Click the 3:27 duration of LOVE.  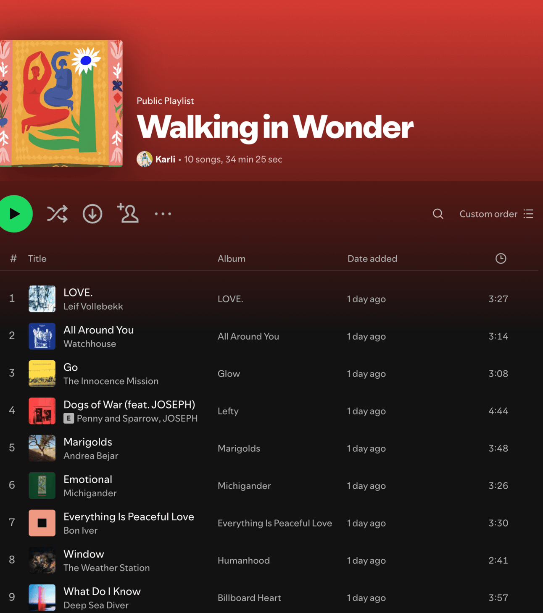tap(498, 299)
